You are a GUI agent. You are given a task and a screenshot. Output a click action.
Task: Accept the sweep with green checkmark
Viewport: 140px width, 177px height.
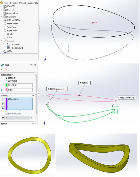tap(2, 69)
